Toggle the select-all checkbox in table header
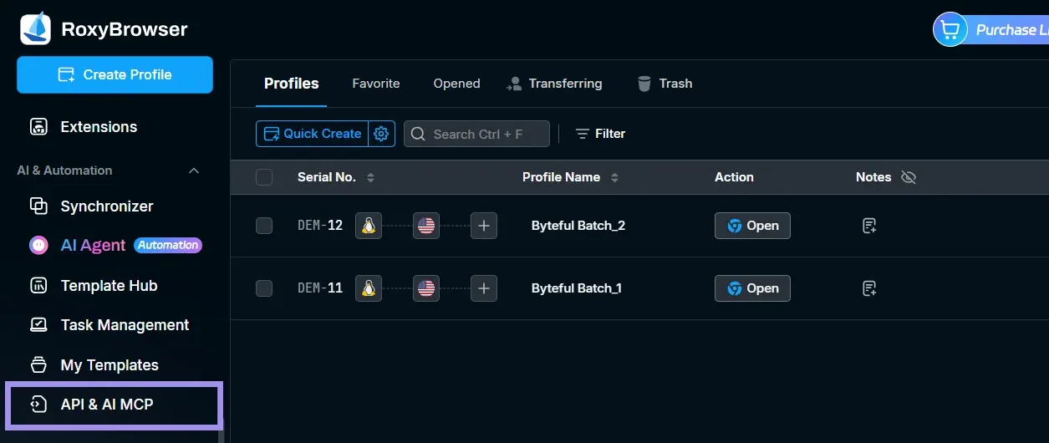The width and height of the screenshot is (1049, 443). (x=264, y=177)
